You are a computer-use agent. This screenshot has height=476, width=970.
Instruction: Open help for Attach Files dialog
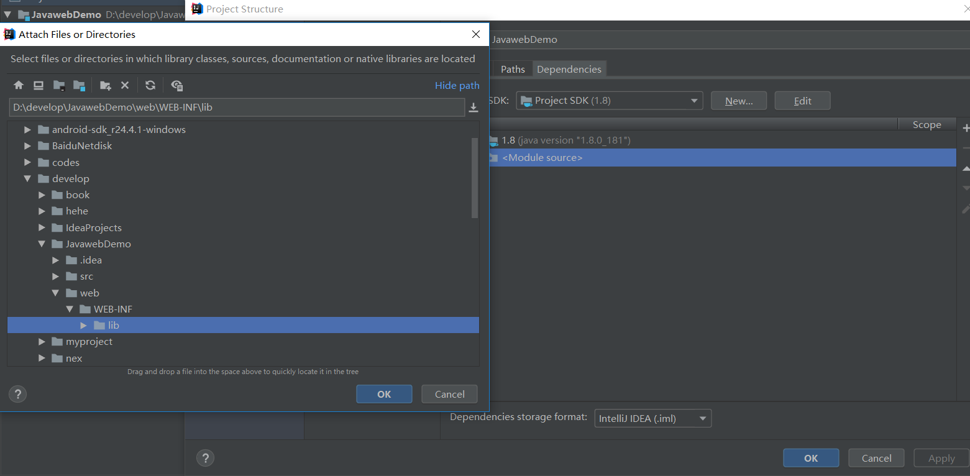(x=17, y=394)
